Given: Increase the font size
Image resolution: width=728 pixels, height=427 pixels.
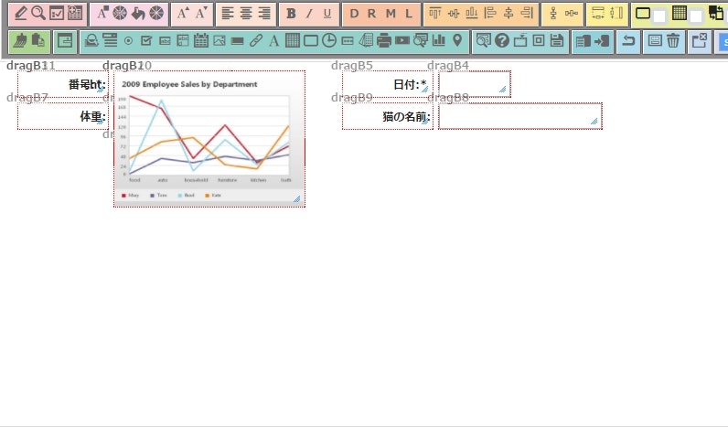Looking at the screenshot, I should pyautogui.click(x=183, y=14).
